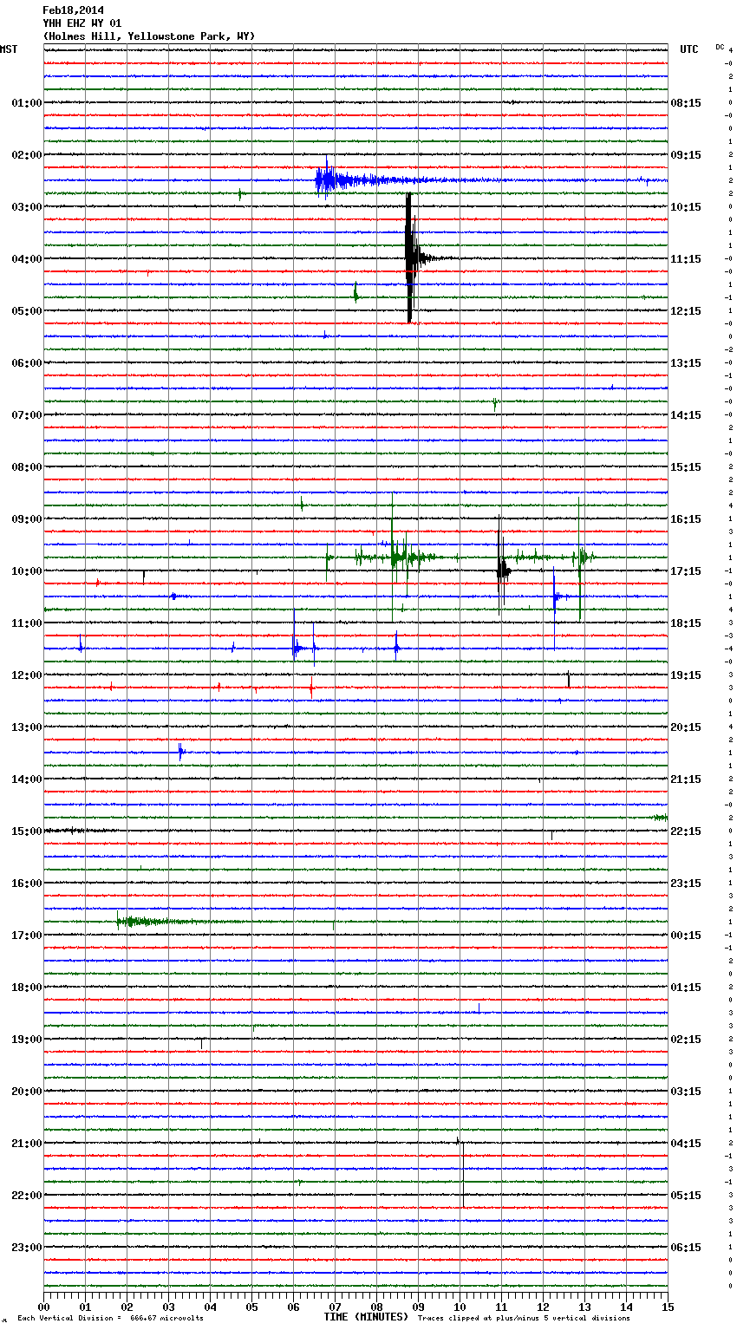Click the 18:15 UTC time label
The image size is (737, 1330).
pos(686,623)
